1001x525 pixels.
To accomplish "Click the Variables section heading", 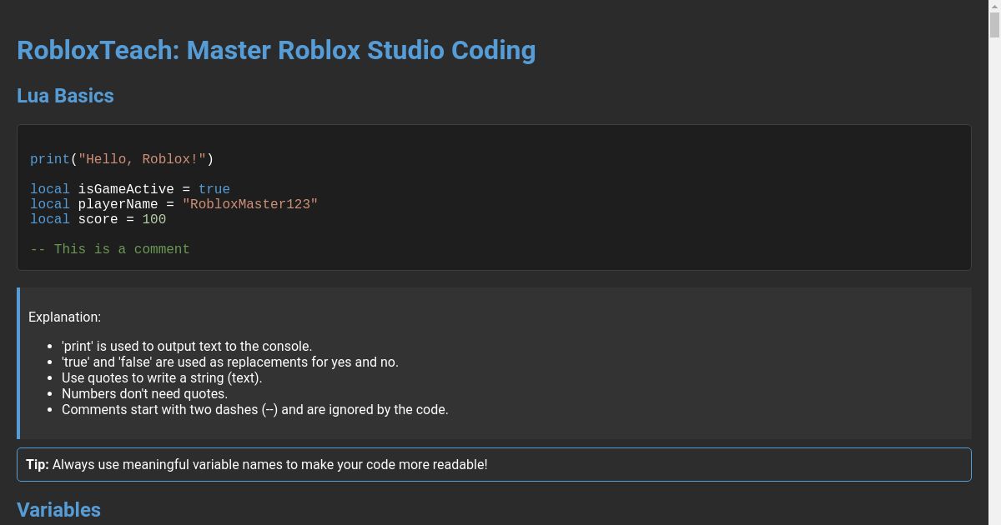I will [x=58, y=509].
